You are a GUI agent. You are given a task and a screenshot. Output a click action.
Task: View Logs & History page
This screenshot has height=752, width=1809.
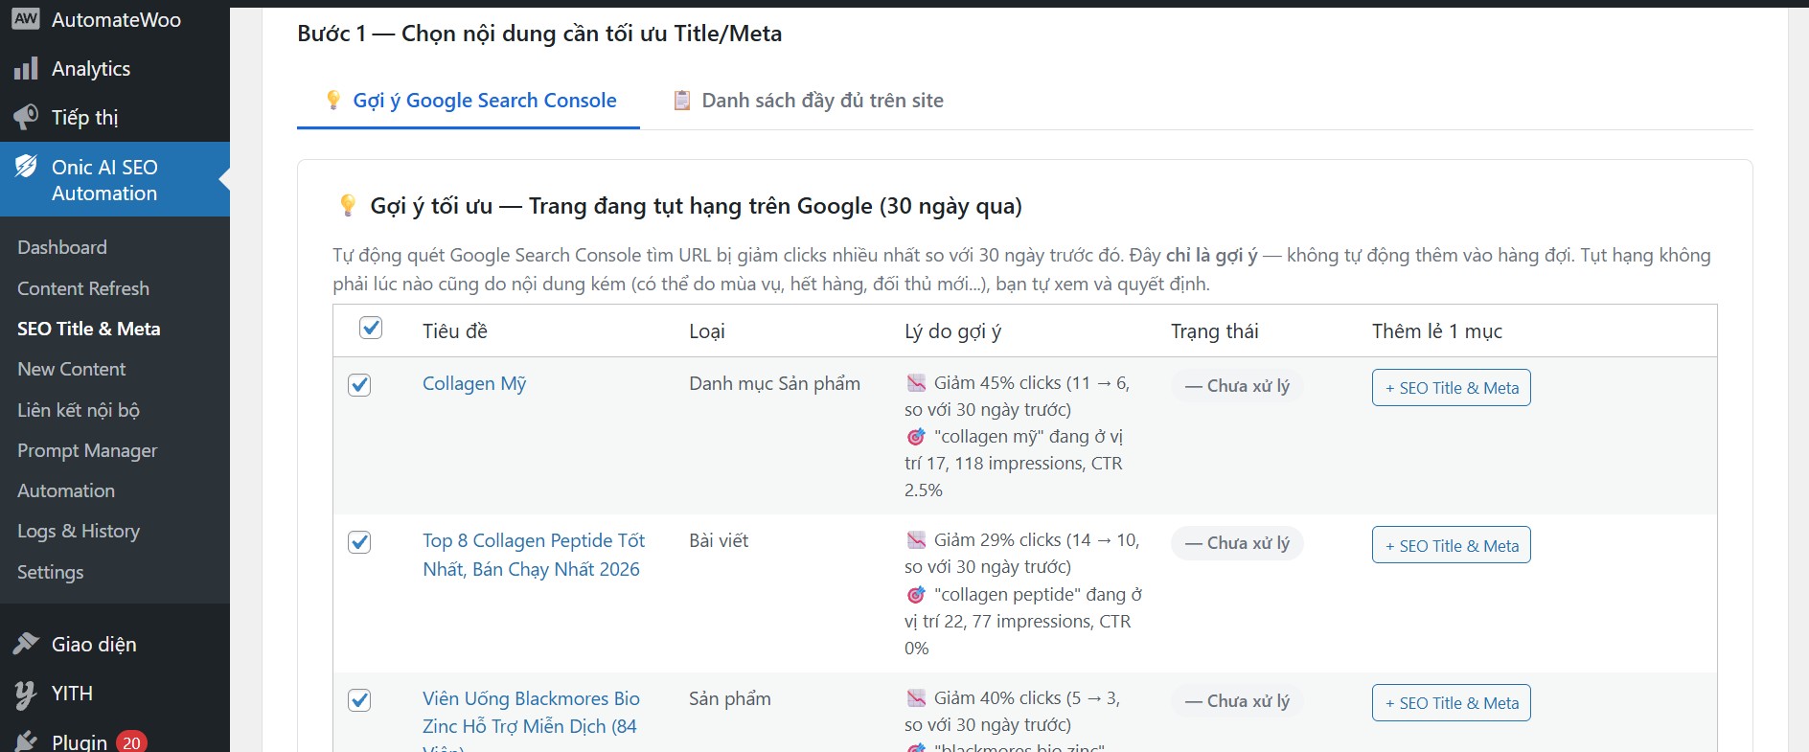pos(79,531)
